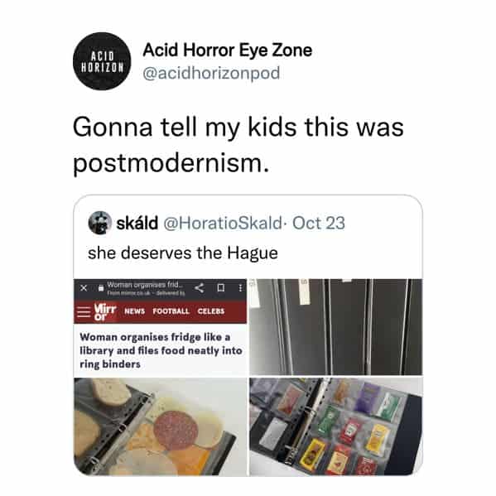Image resolution: width=496 pixels, height=496 pixels.
Task: Open skáld's small profile picture
Action: [x=99, y=223]
